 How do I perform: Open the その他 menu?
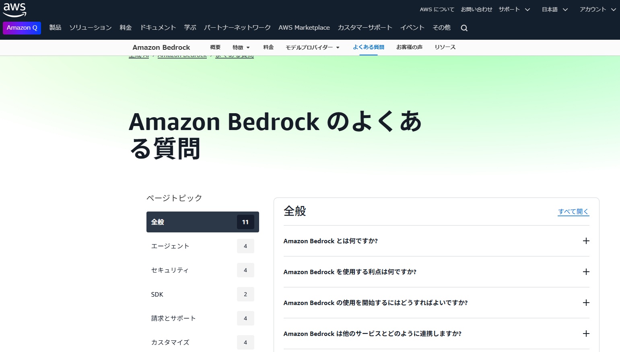tap(441, 28)
